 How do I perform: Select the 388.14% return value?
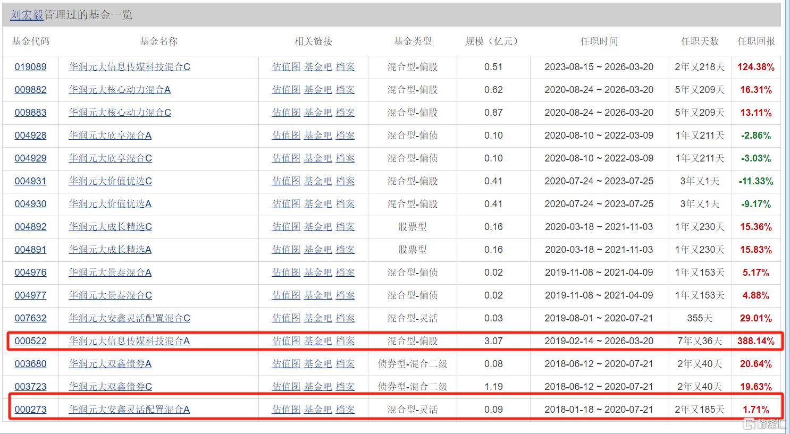pyautogui.click(x=756, y=341)
